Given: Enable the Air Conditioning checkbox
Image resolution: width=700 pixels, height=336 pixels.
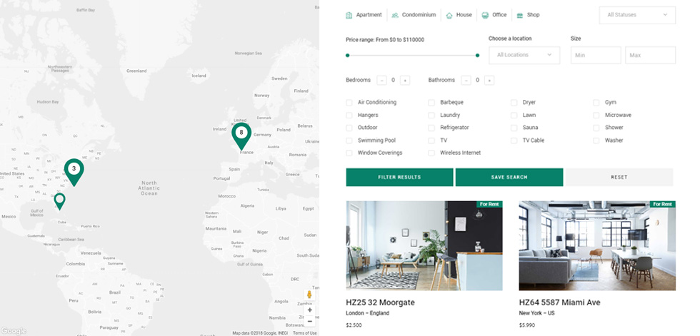Looking at the screenshot, I should tap(349, 103).
